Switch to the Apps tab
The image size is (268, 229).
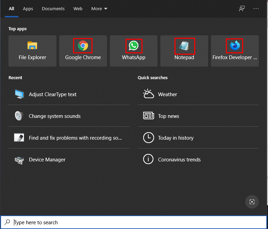tap(28, 9)
